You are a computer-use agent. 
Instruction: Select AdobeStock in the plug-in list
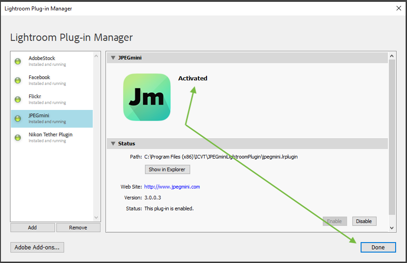[x=52, y=61]
